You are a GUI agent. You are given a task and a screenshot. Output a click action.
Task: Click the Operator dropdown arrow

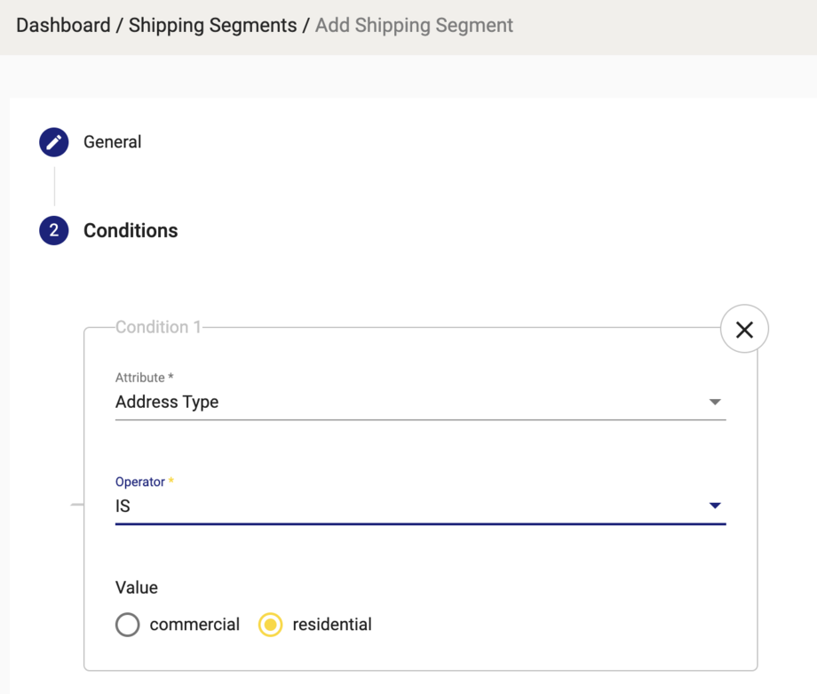tap(715, 506)
